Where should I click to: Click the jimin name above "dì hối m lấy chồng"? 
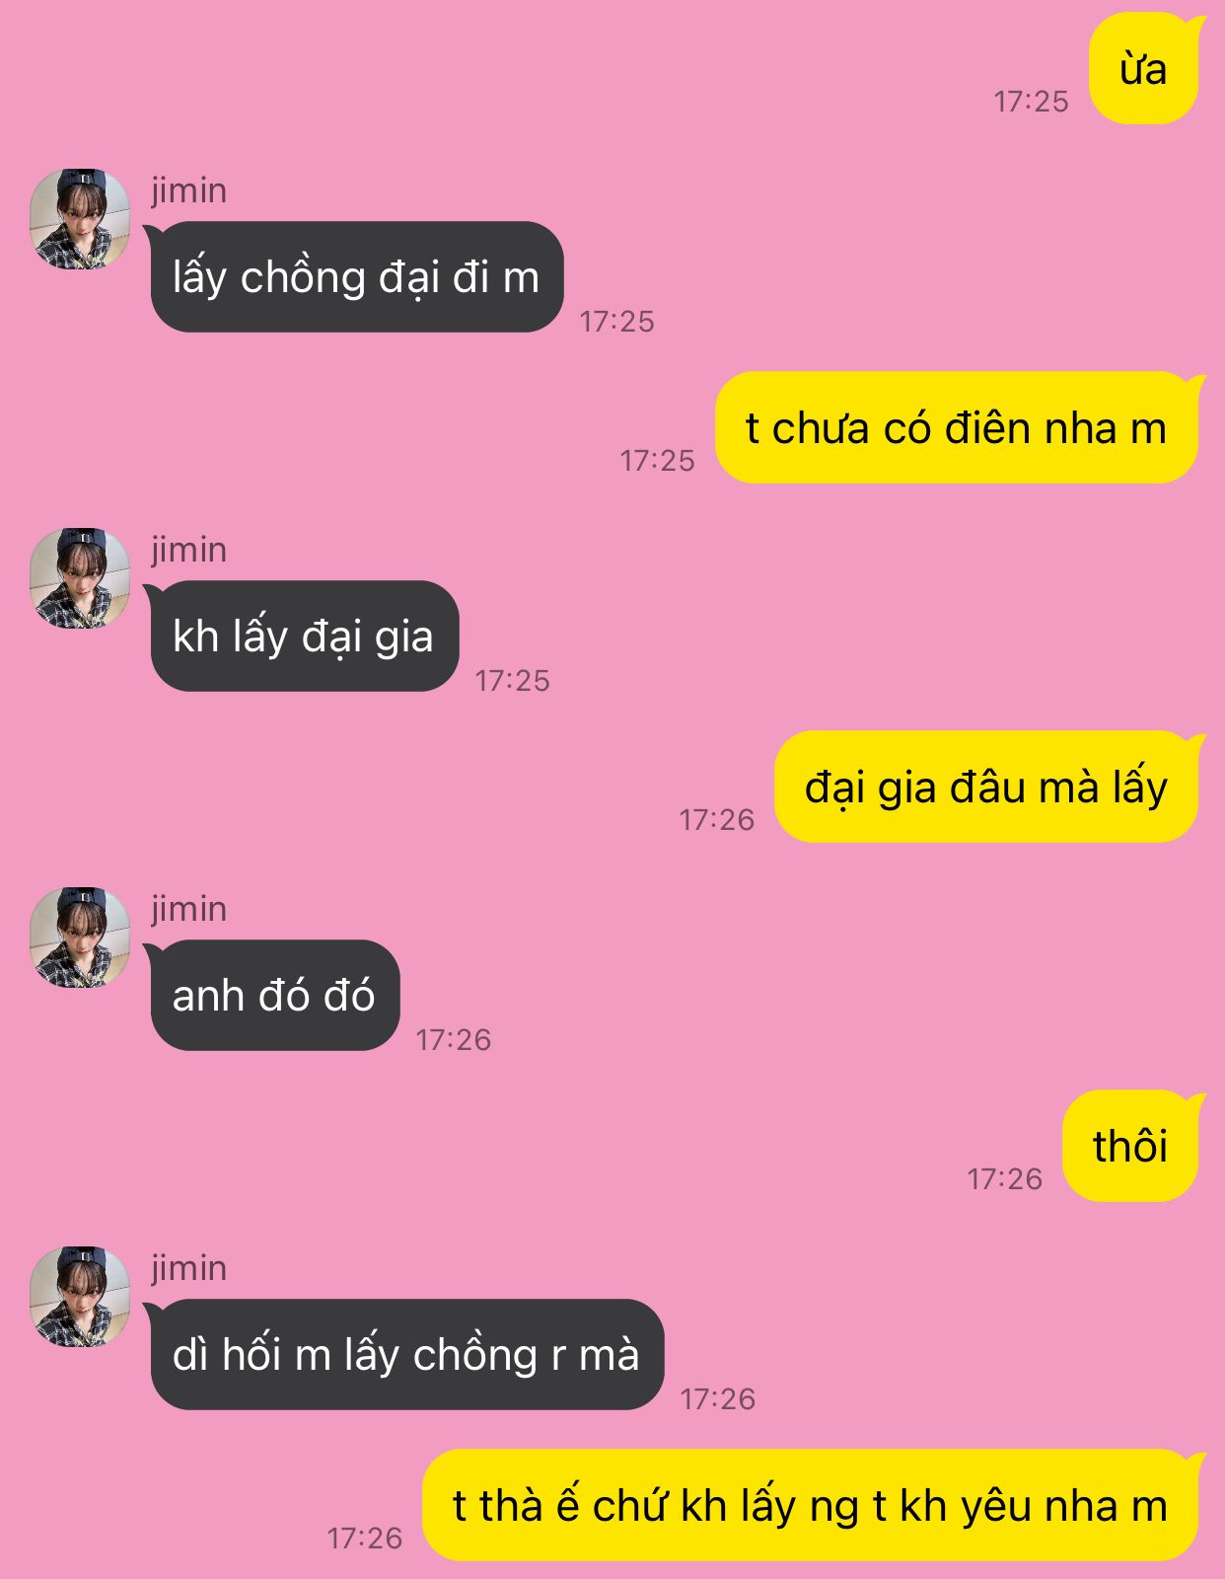[x=188, y=1268]
